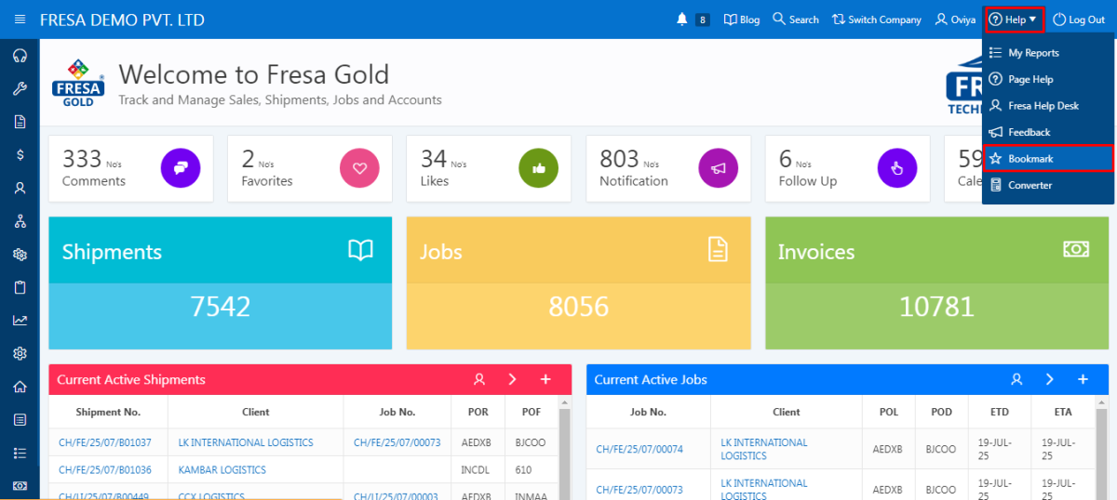Viewport: 1117px width, 500px height.
Task: Click the 333 Comments count card
Action: pos(131,168)
